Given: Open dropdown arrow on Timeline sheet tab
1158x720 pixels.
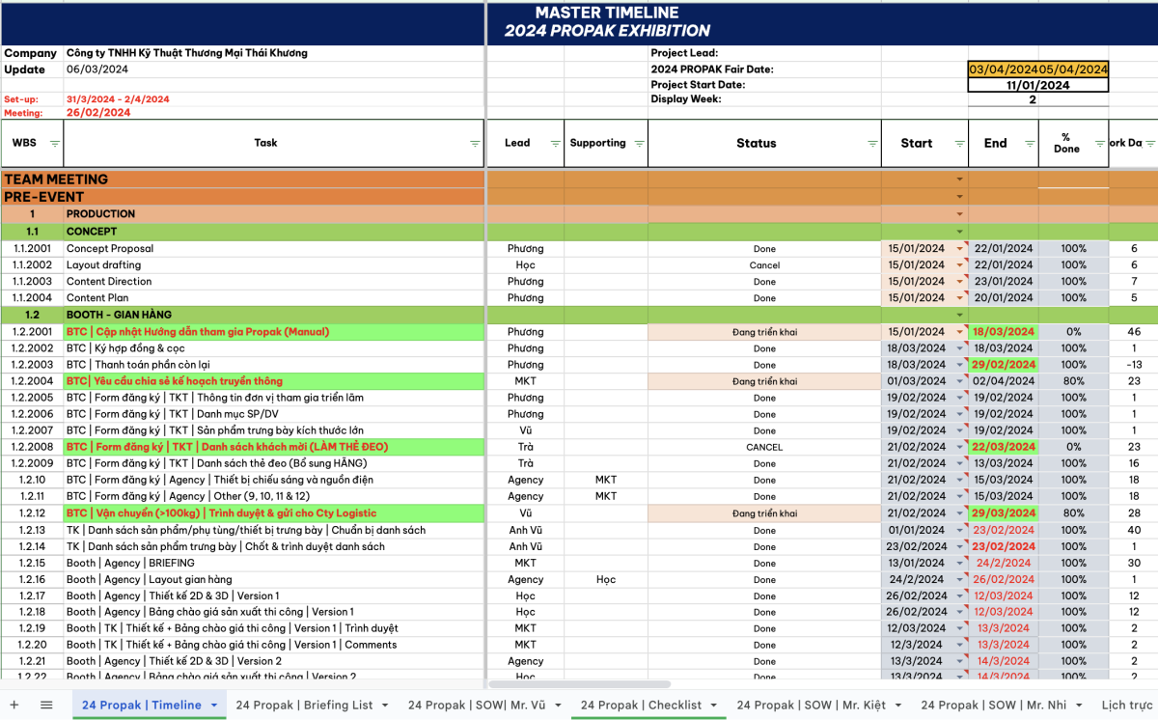Looking at the screenshot, I should coord(213,706).
